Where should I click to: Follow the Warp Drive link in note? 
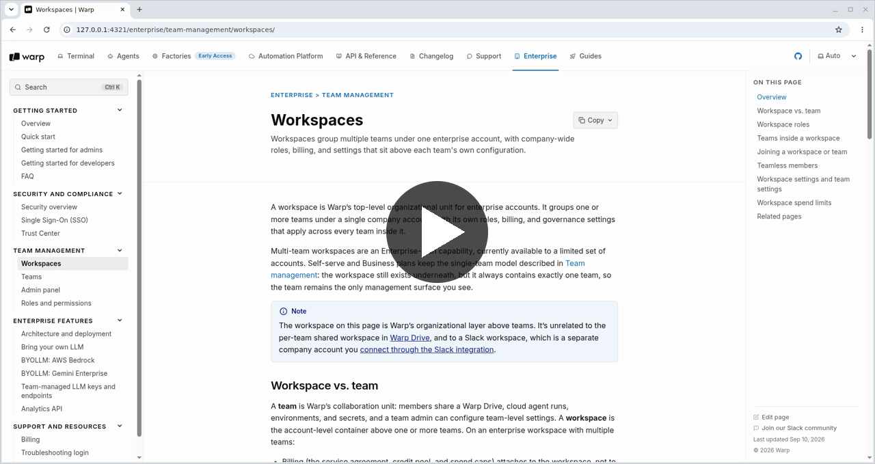coord(409,338)
